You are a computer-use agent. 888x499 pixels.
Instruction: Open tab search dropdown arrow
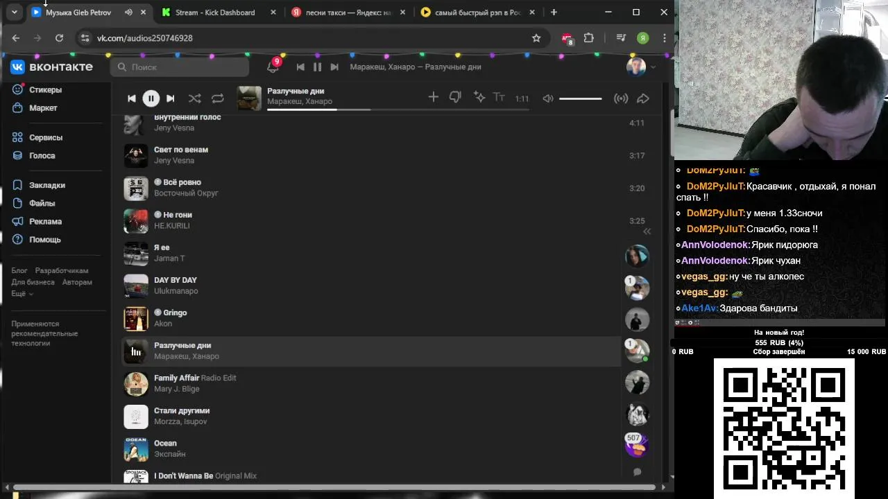coord(14,12)
